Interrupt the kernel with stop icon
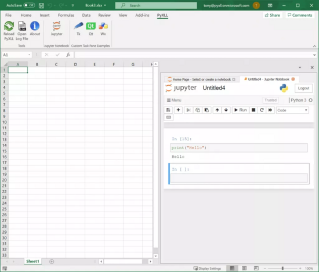Viewport: 319px width, 272px height. 253,110
